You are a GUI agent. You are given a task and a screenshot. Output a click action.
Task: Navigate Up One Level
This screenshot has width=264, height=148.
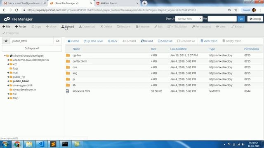pyautogui.click(x=94, y=41)
